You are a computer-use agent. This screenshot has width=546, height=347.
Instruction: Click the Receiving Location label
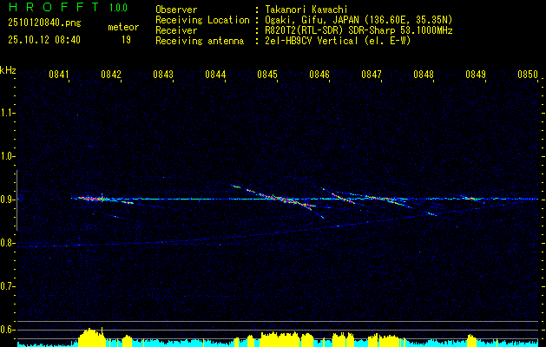coord(202,20)
